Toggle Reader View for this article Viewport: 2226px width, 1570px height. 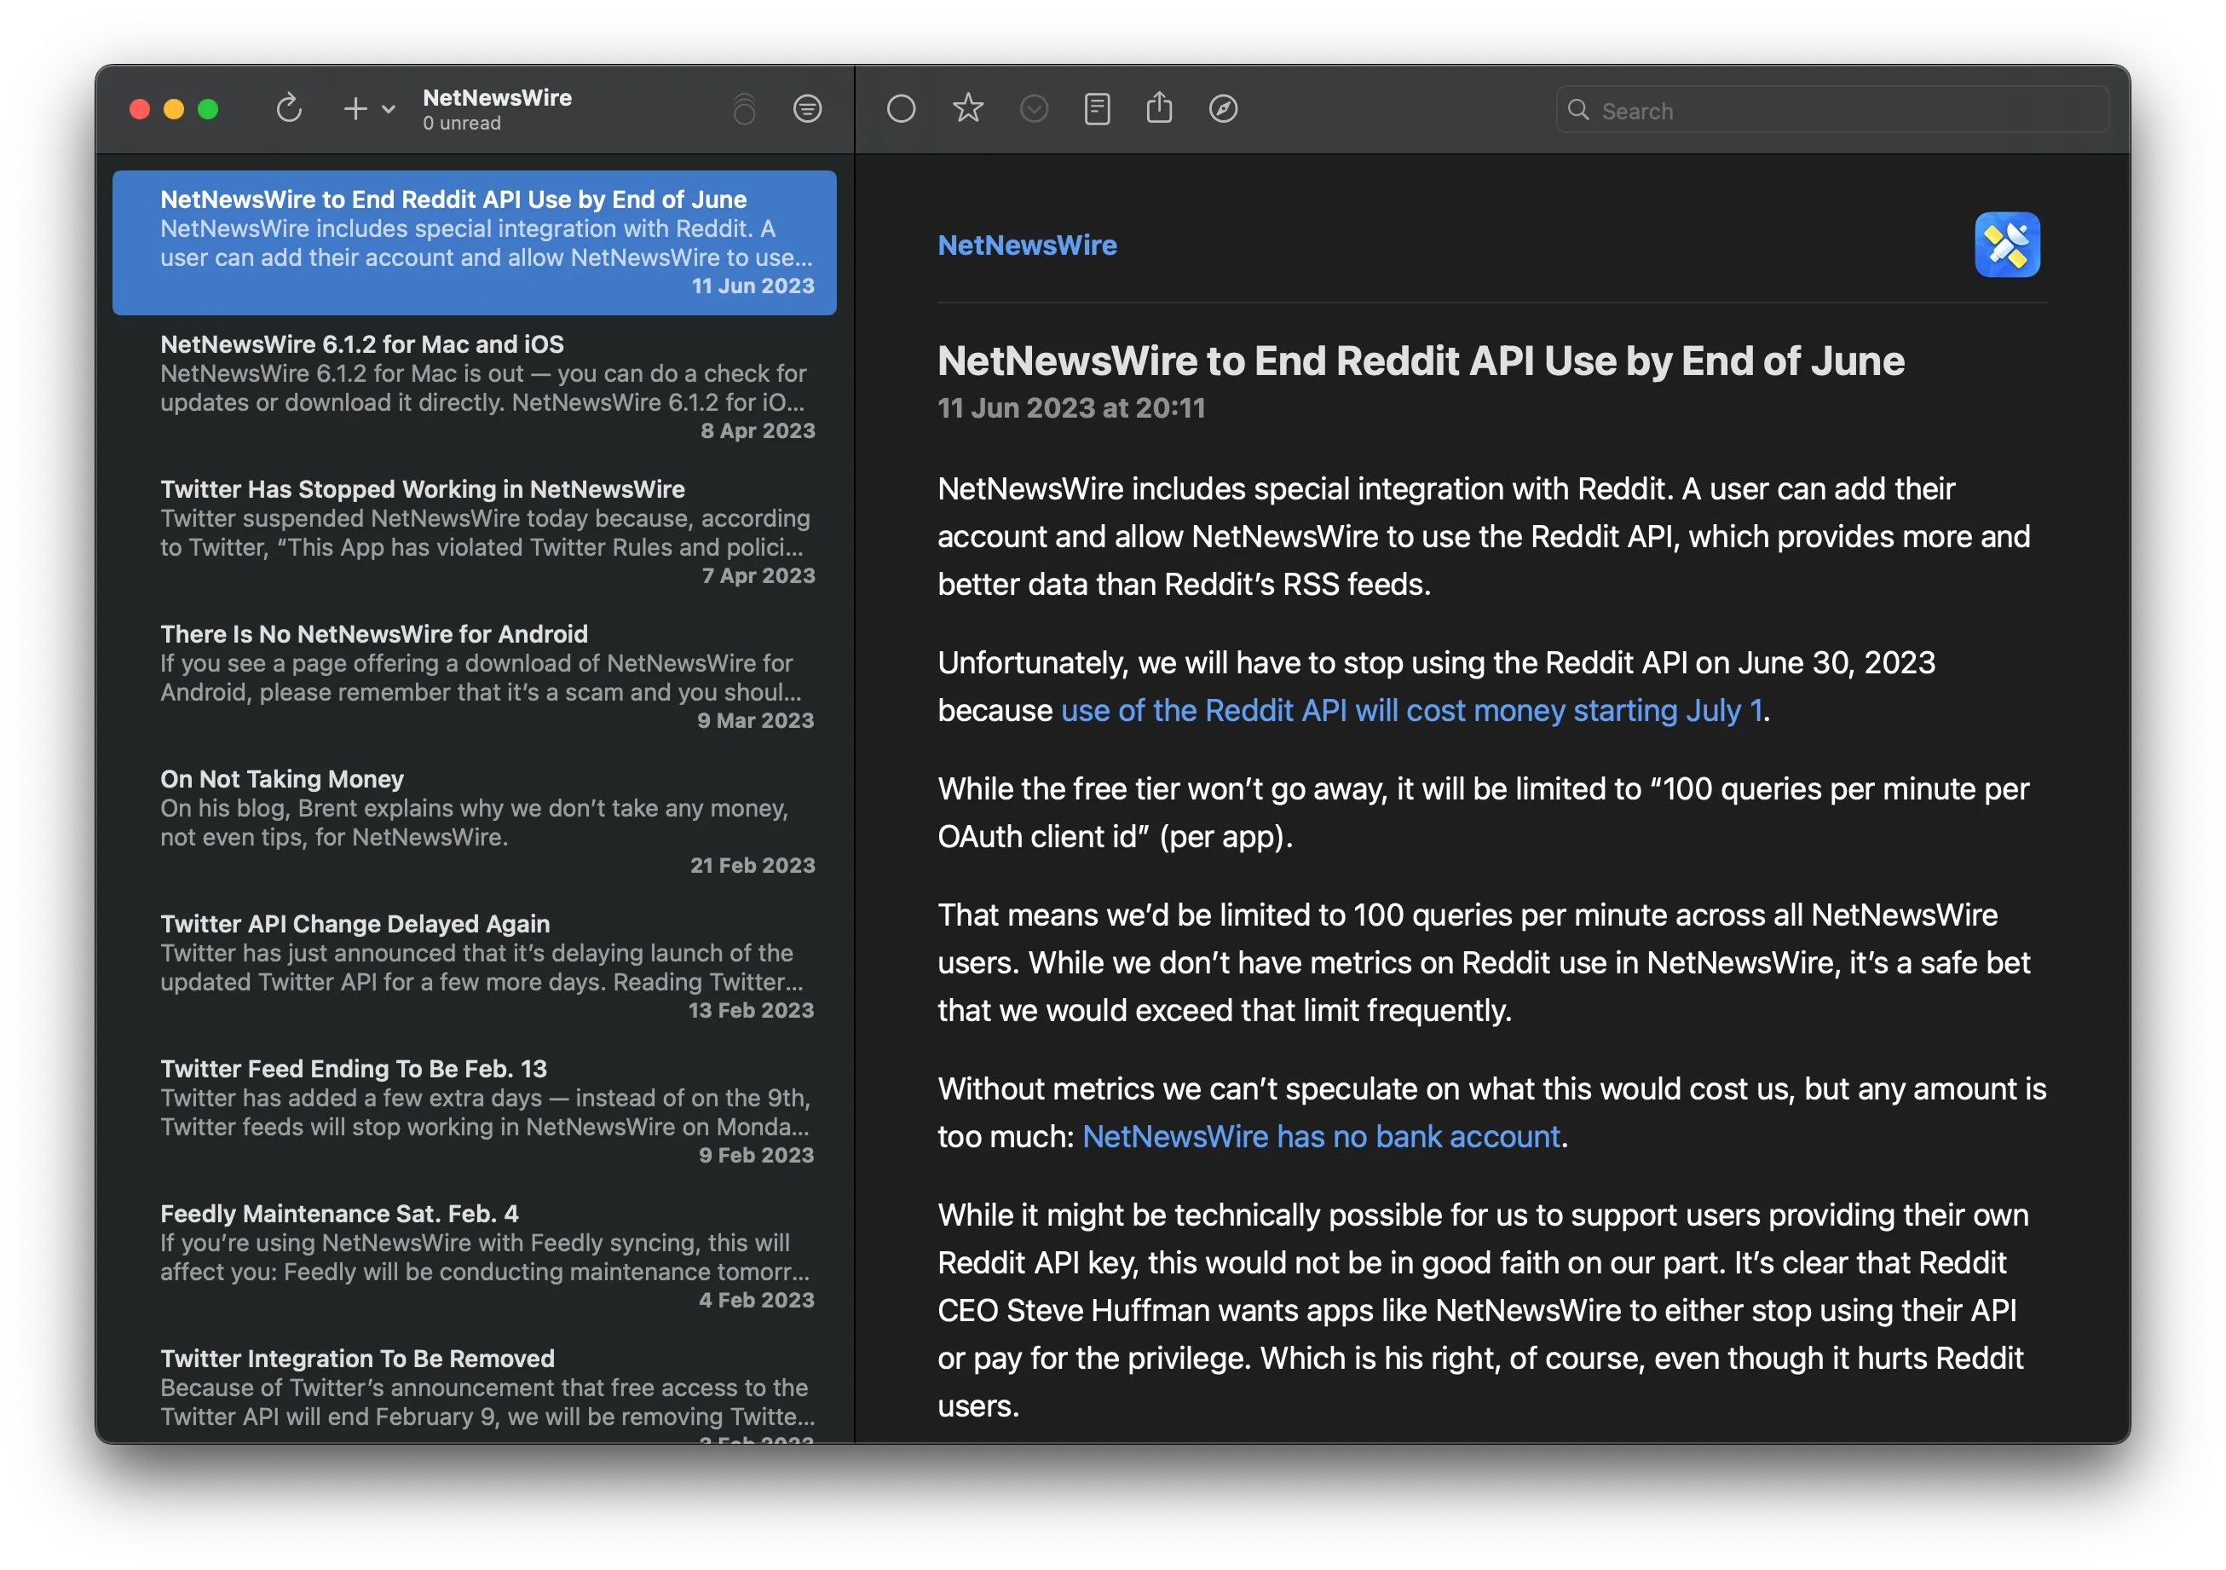click(x=1097, y=108)
